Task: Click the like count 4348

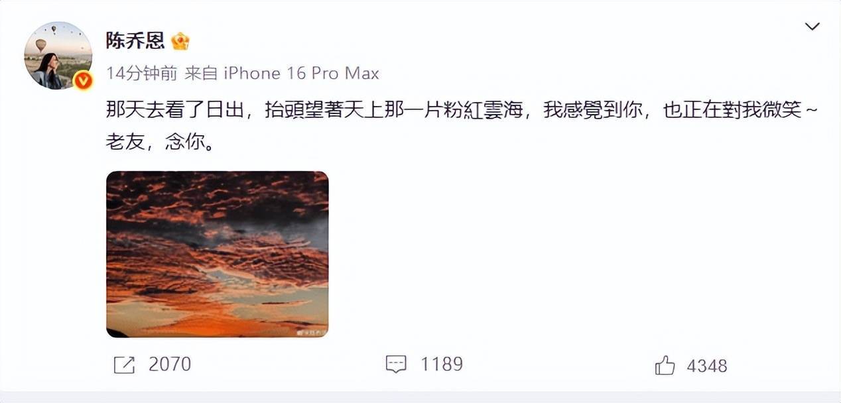Action: click(x=707, y=365)
